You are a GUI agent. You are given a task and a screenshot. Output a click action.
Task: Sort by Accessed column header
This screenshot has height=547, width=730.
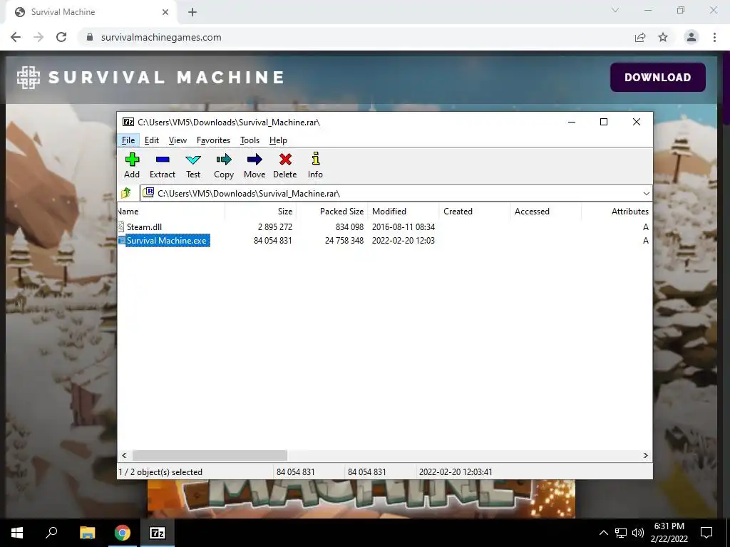pyautogui.click(x=545, y=211)
